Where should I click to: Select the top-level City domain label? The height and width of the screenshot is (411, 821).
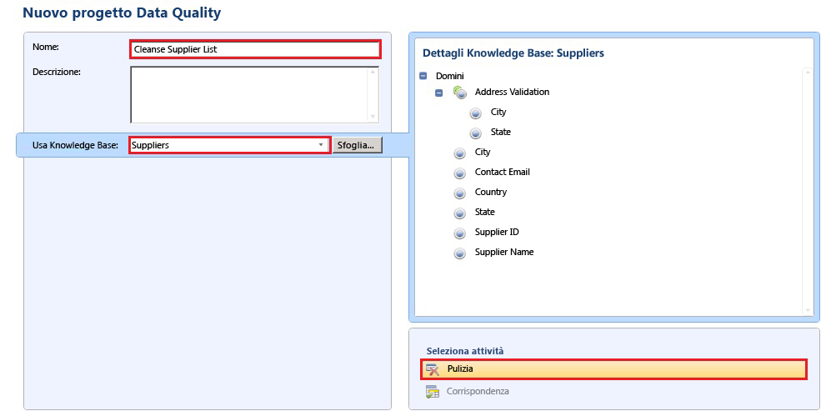click(483, 152)
